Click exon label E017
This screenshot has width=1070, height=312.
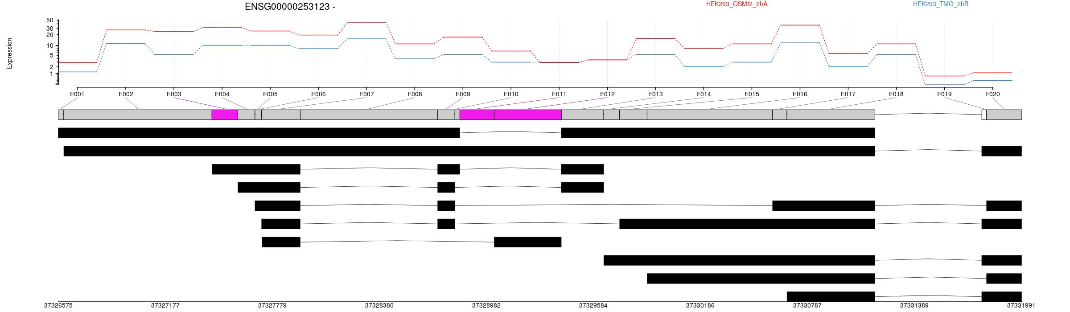[848, 94]
